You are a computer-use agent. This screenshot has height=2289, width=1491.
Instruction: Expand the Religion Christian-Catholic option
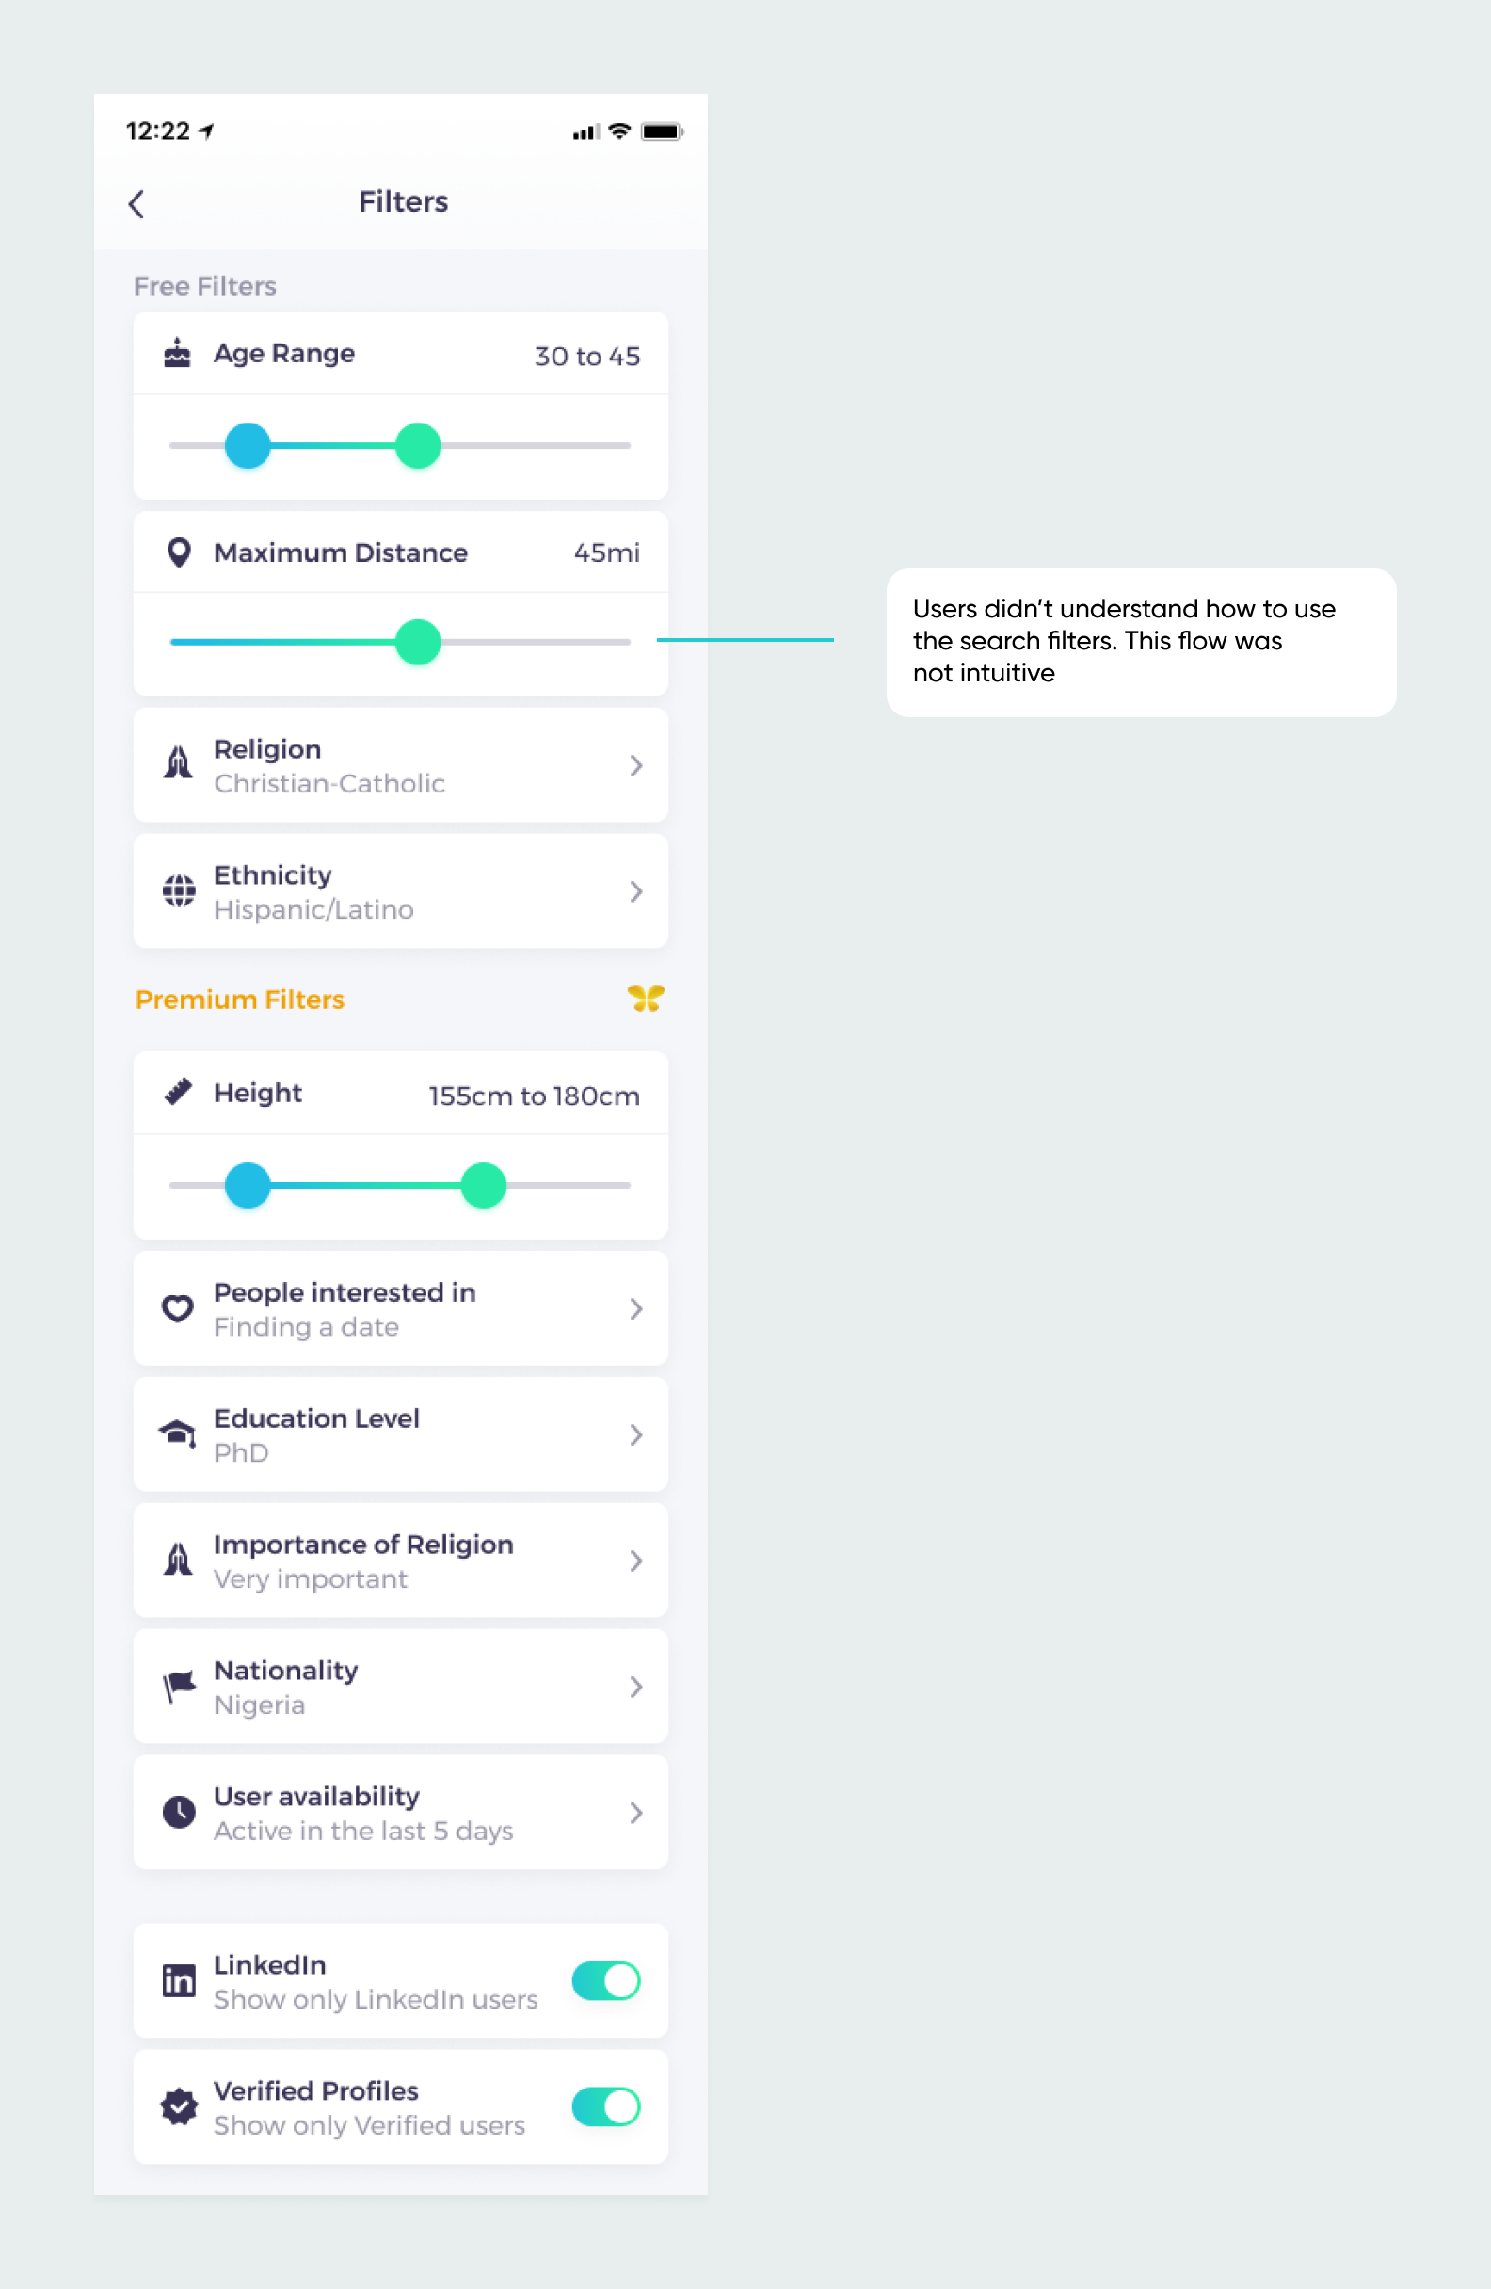point(635,764)
